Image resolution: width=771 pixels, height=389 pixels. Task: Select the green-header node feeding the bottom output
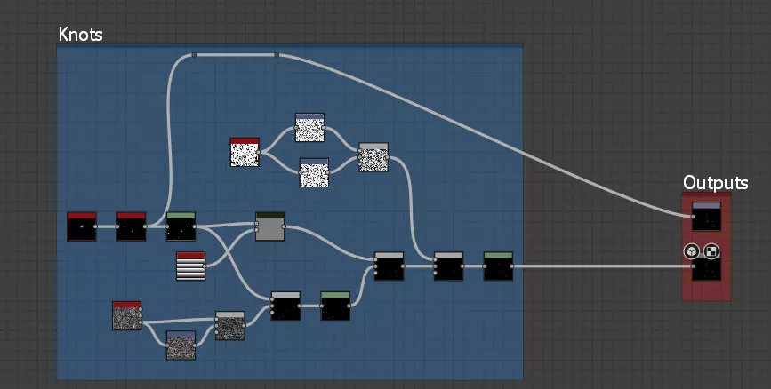tap(498, 266)
